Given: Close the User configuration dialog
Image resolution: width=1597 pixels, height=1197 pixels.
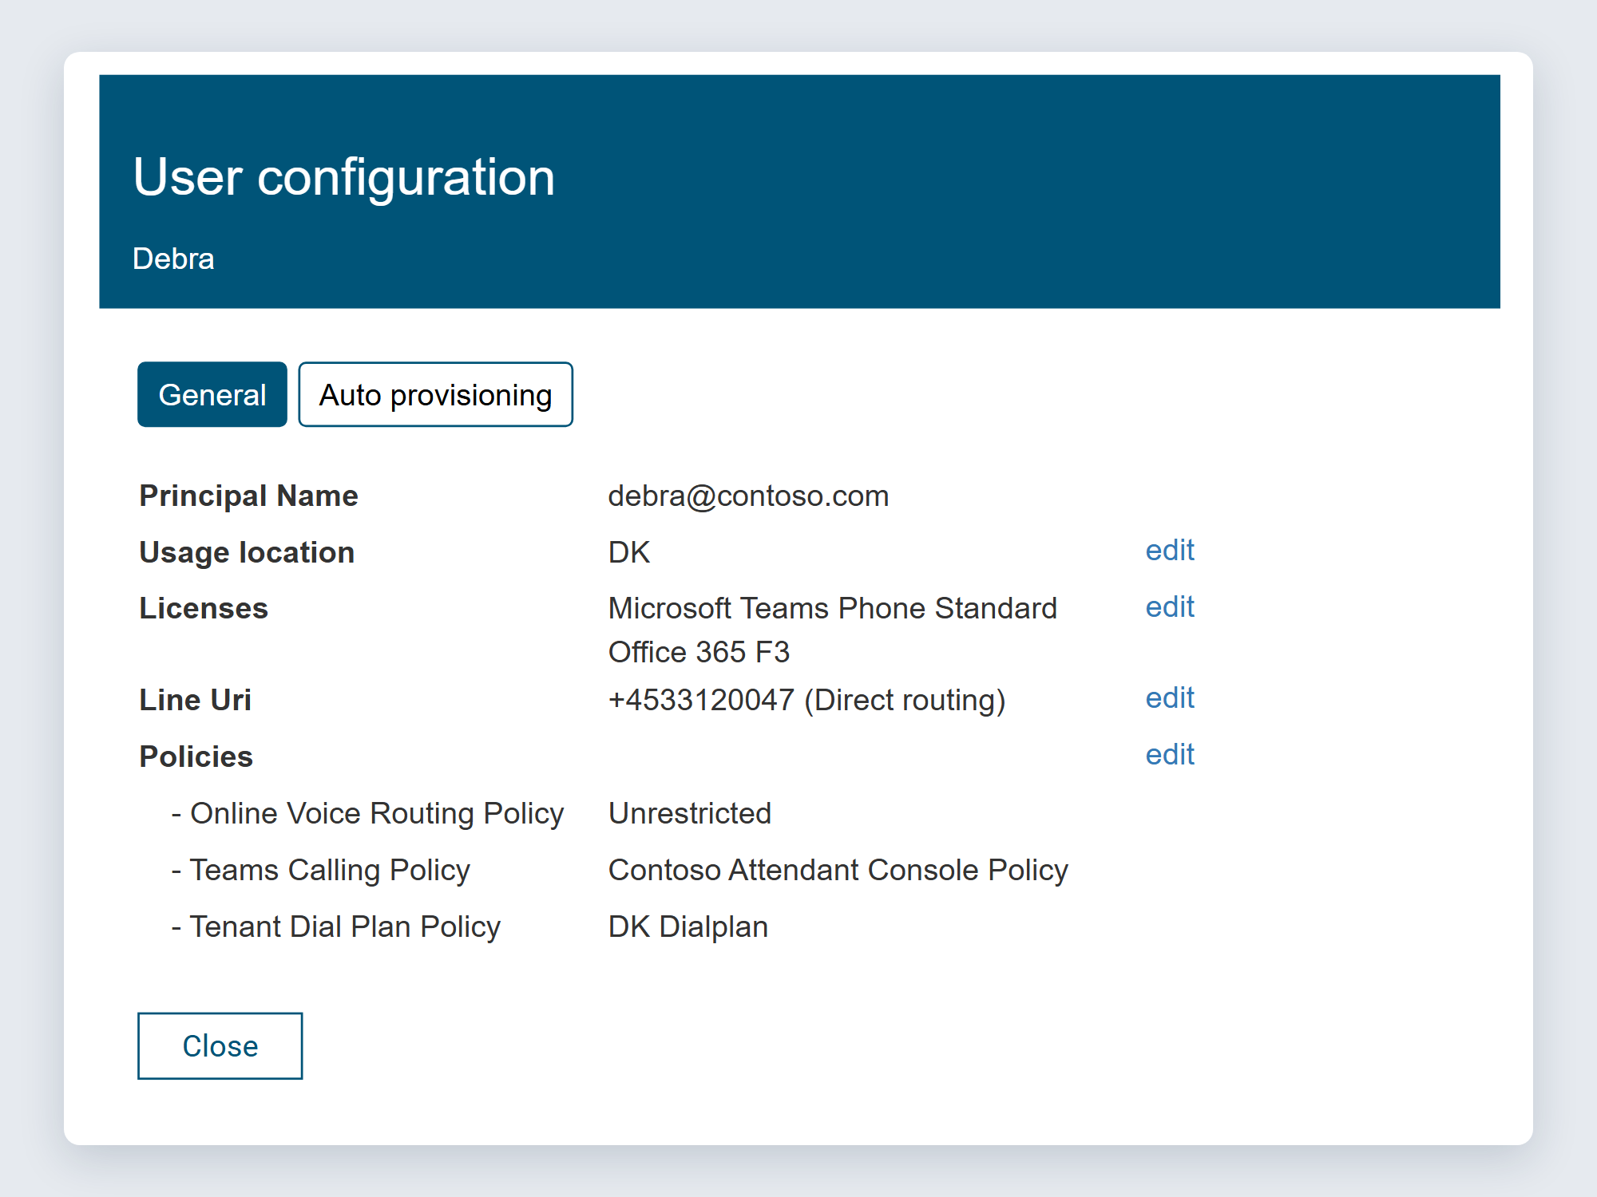Looking at the screenshot, I should click(220, 1045).
